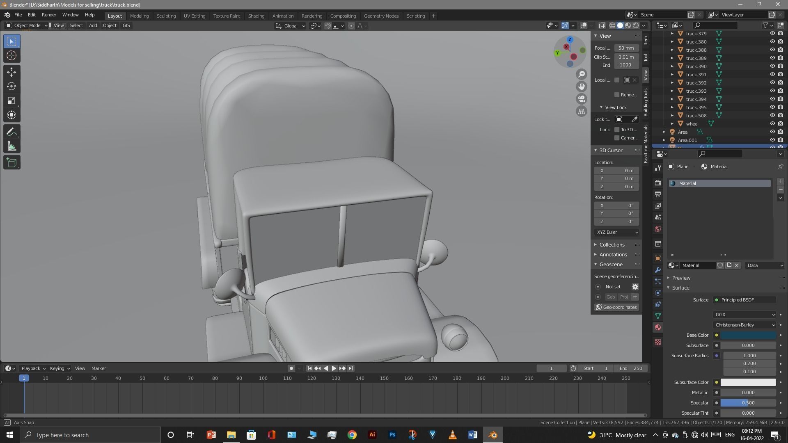Hide truck.388 with its eye icon
This screenshot has width=788, height=443.
(x=772, y=50)
